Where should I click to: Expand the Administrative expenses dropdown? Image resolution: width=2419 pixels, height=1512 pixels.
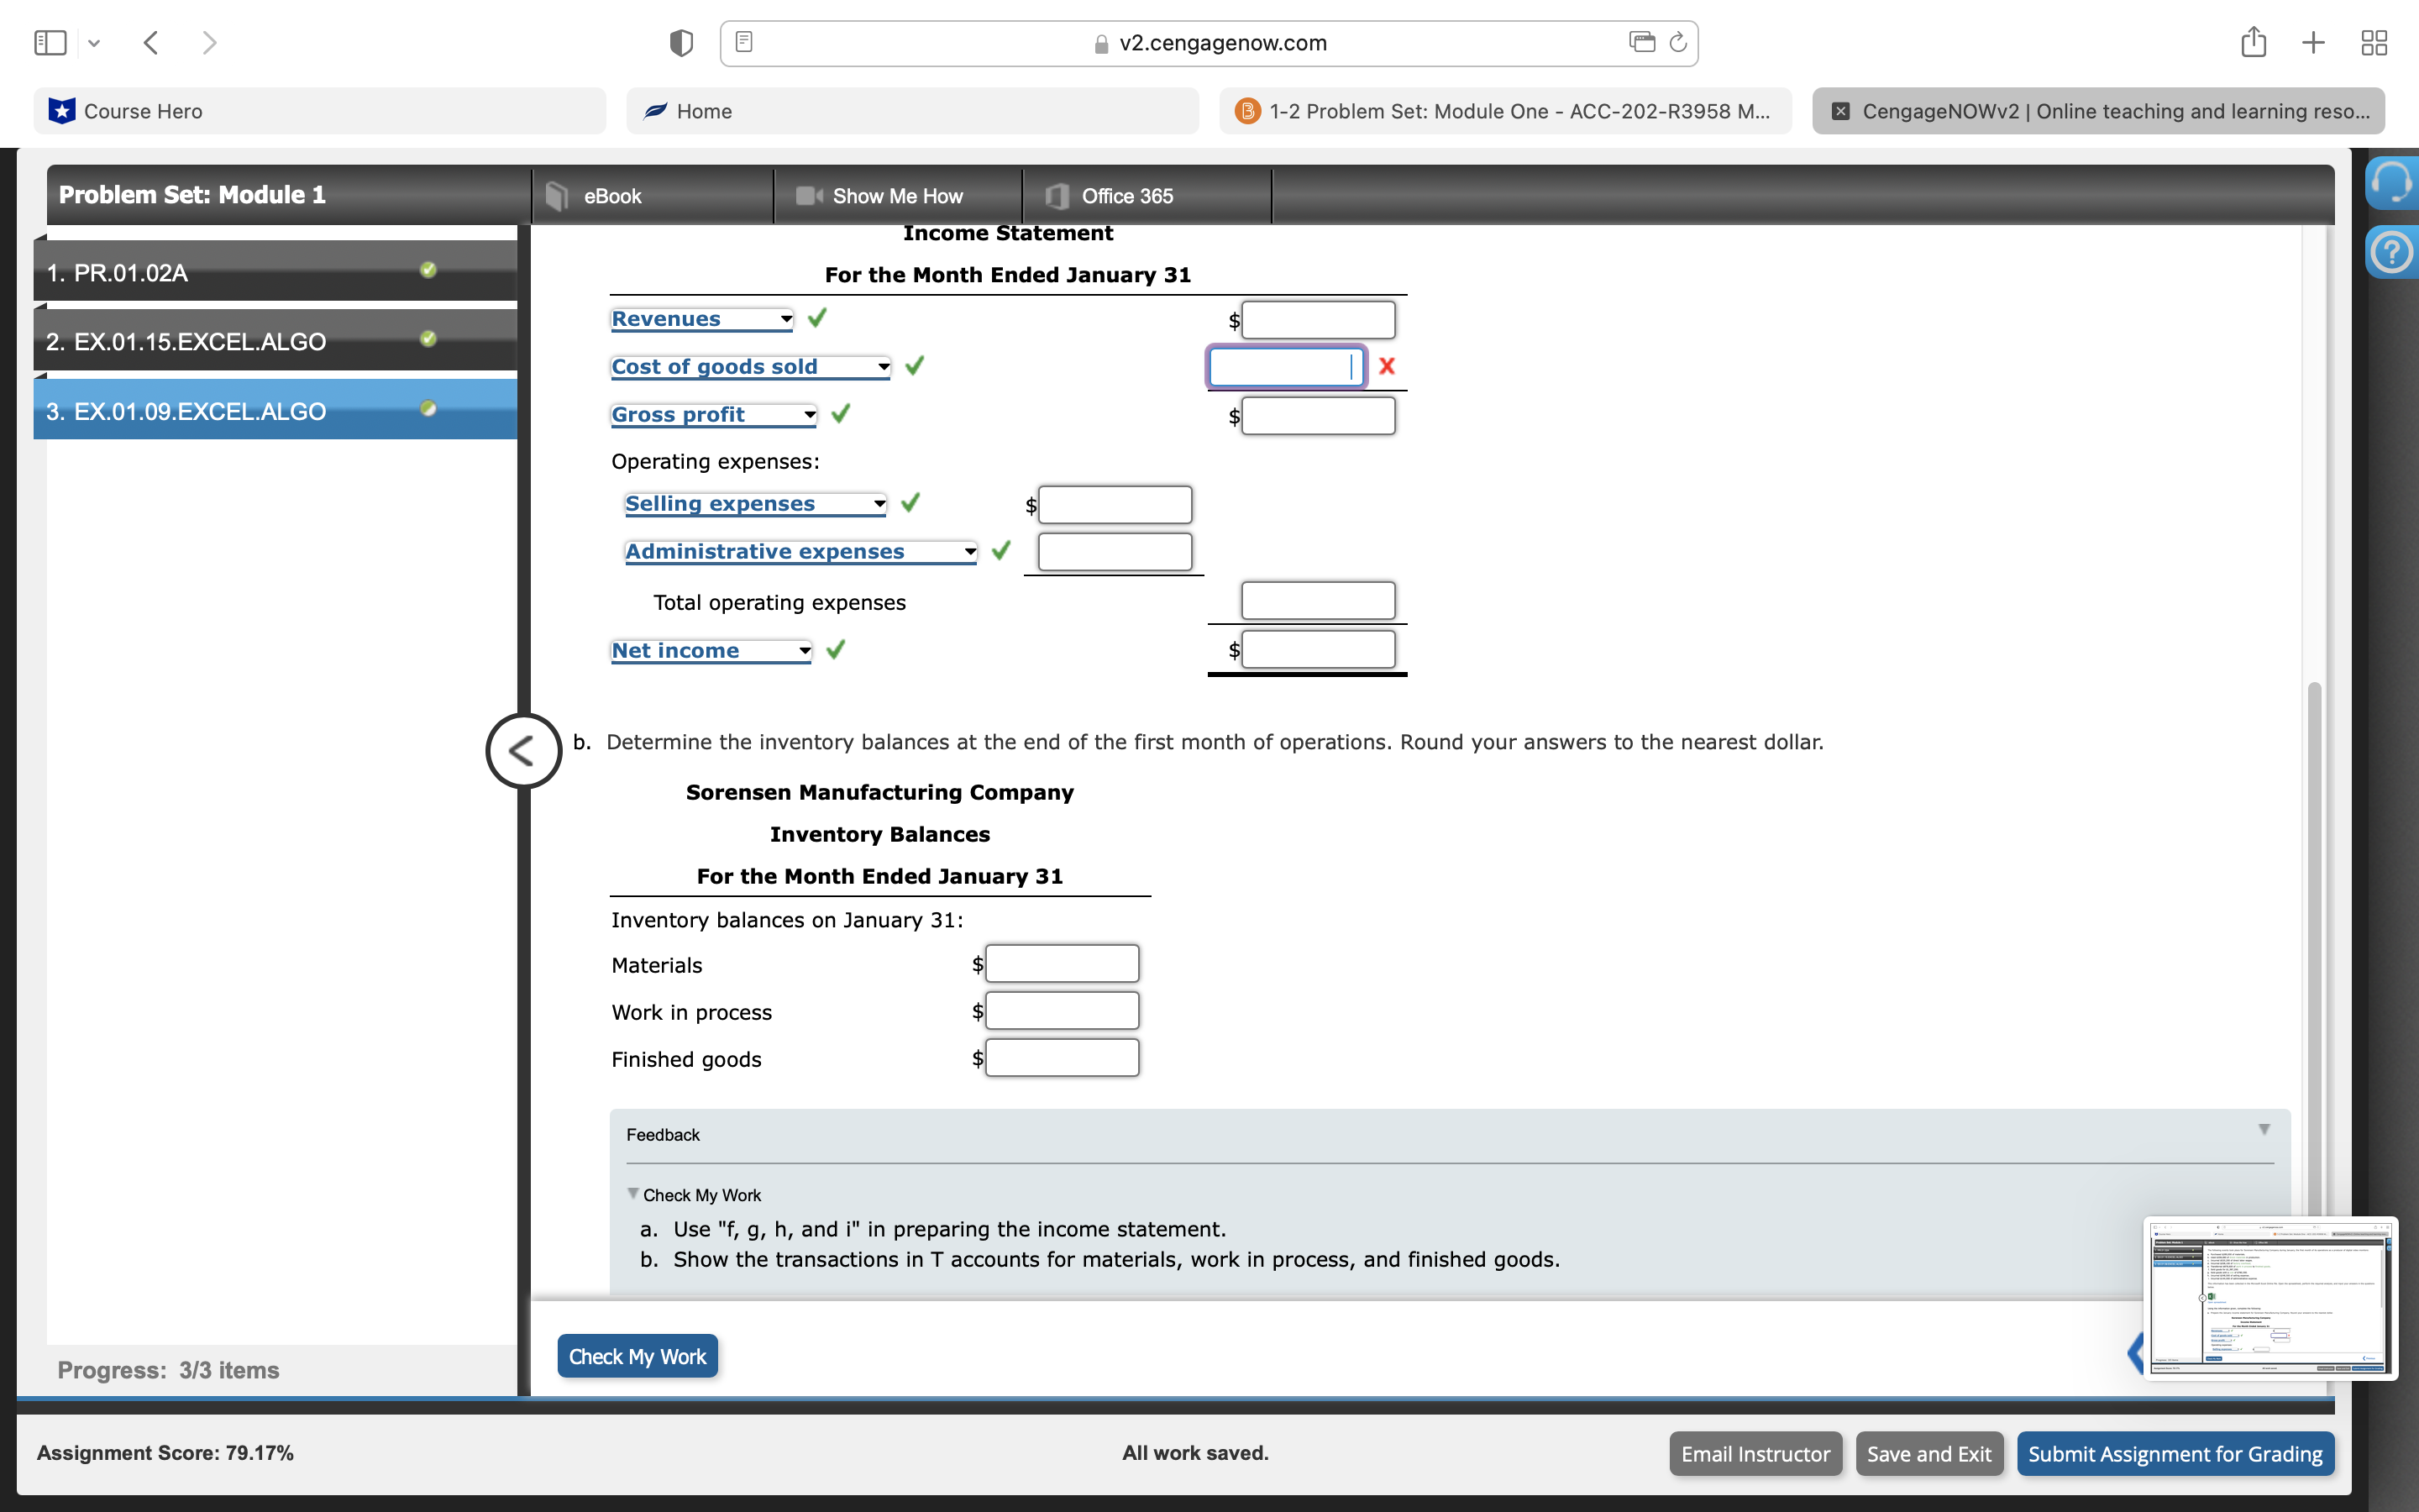800,552
